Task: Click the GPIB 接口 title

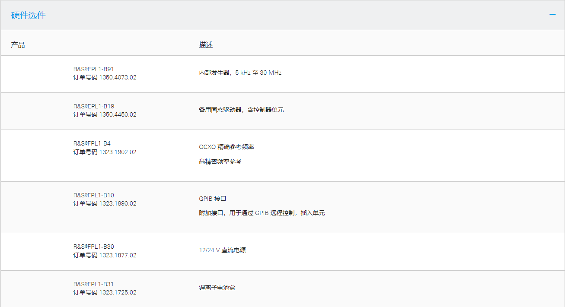Action: point(212,199)
